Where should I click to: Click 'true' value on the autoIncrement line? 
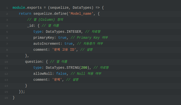tap(69, 44)
